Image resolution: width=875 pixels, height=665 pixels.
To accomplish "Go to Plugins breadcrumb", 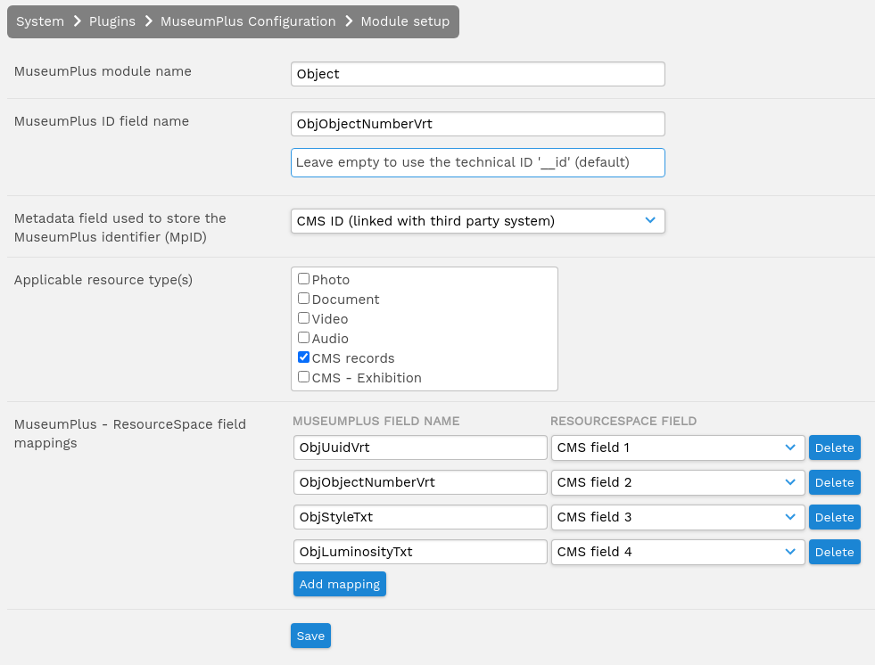I will coord(112,21).
